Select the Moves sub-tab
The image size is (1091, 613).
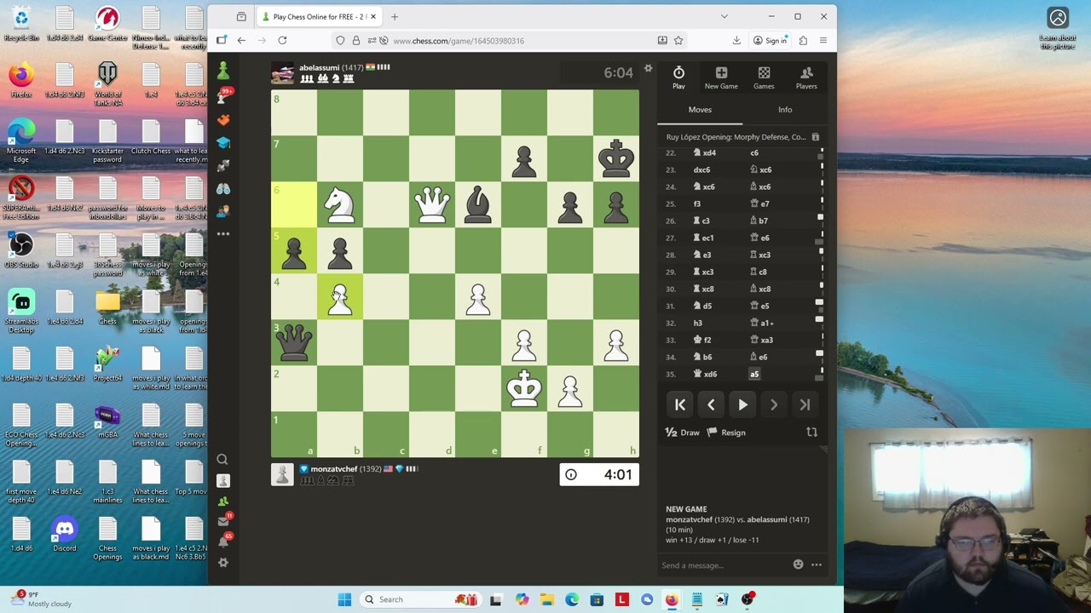tap(700, 110)
